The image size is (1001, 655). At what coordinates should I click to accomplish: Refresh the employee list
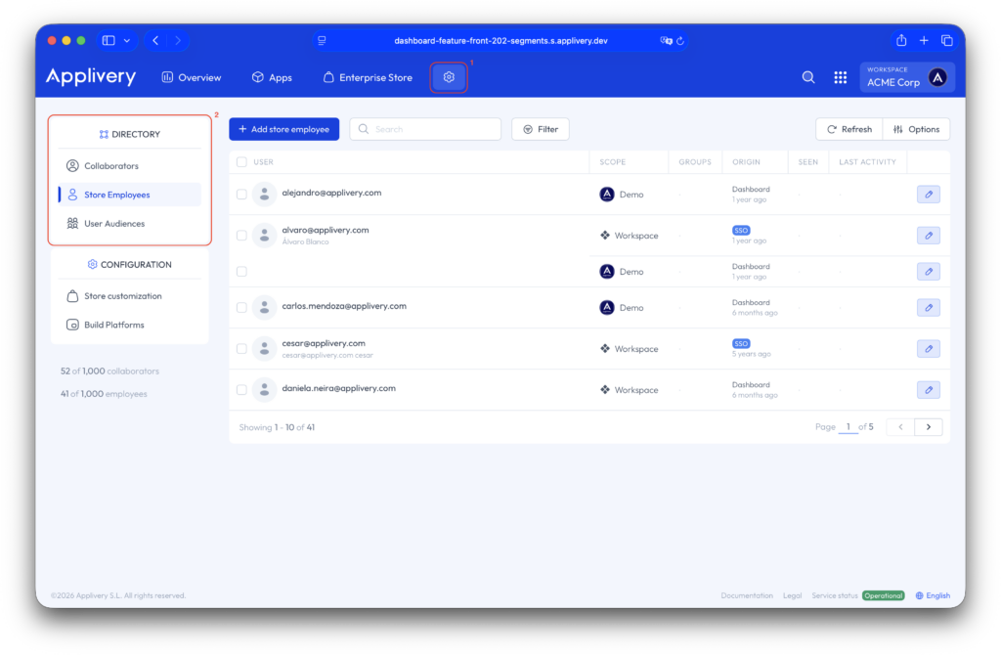coord(849,129)
